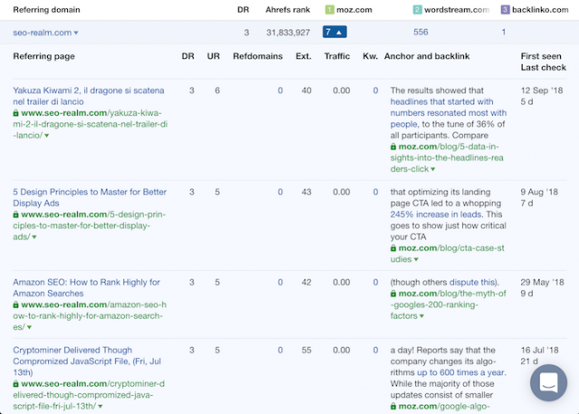The image size is (579, 414).
Task: Open dropdown caret after moz.com headlines backlink URL
Action: tap(432, 169)
